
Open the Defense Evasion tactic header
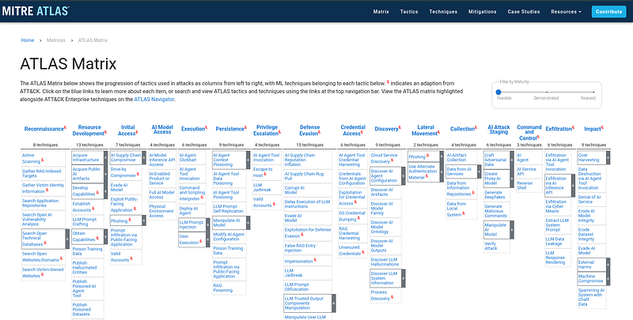pos(309,130)
